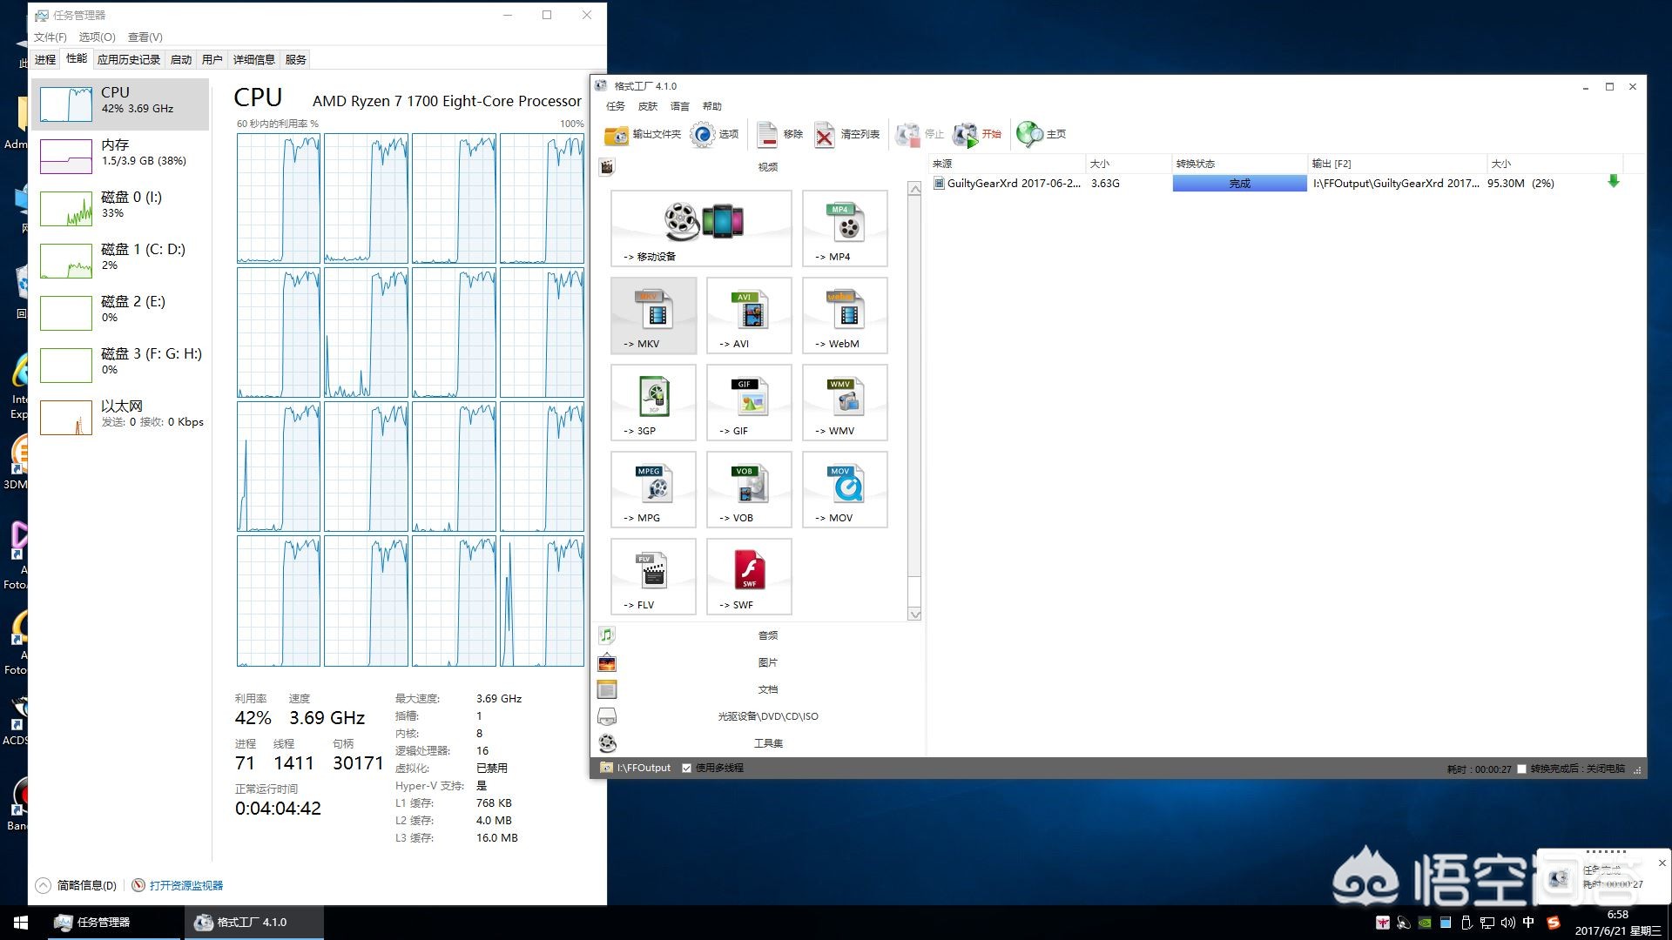Screen dimensions: 1672x940
Task: Choose the WebM output format
Action: point(845,315)
